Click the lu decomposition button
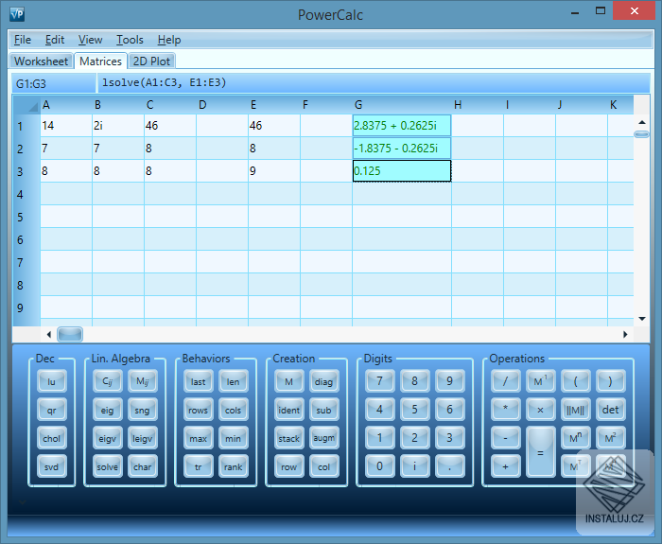The height and width of the screenshot is (544, 662). coord(51,381)
